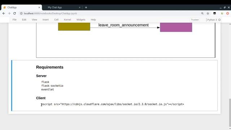
Task: Open the green extension icon in toolbar
Action: (222, 13)
